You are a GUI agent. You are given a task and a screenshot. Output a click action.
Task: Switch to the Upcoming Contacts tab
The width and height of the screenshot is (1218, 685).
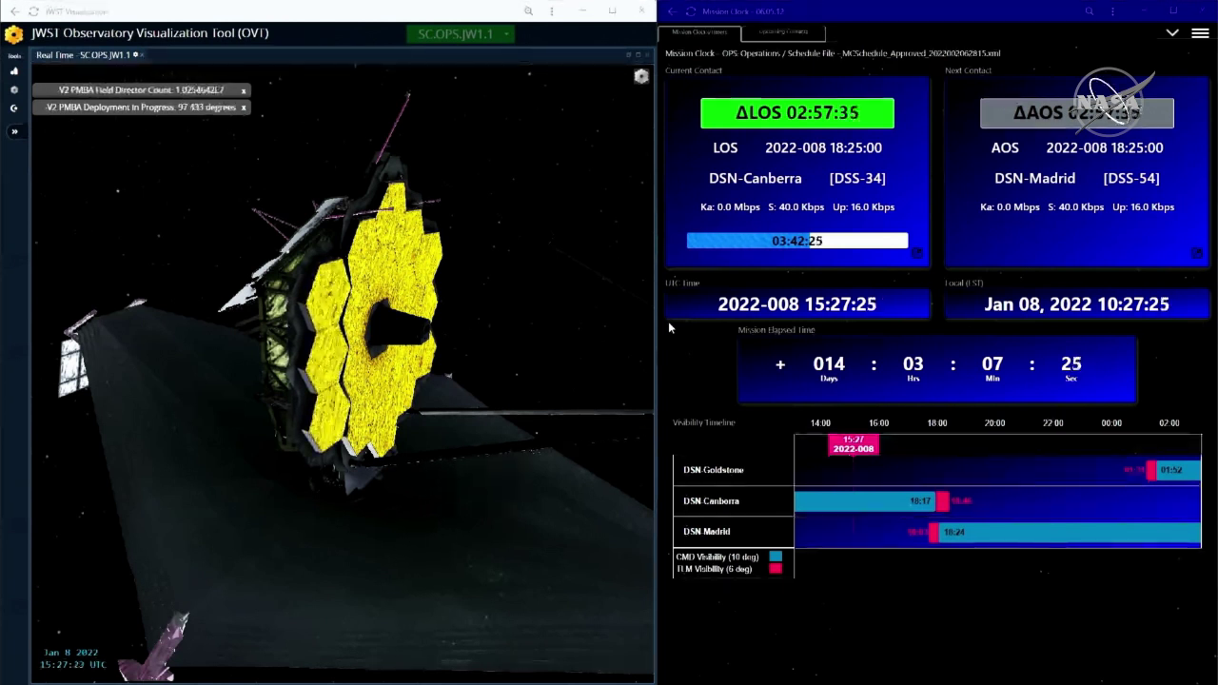[x=782, y=31]
